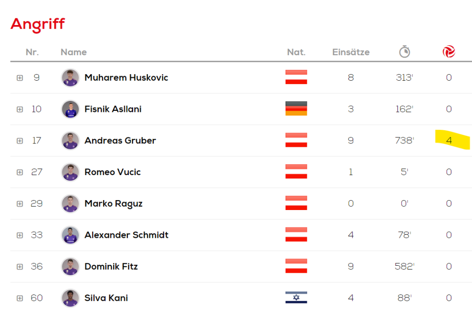This screenshot has width=472, height=320.
Task: Click Andreas Gruber's player avatar
Action: point(70,141)
